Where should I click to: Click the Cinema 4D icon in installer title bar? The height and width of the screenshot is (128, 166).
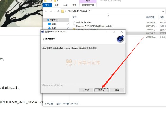(43, 32)
